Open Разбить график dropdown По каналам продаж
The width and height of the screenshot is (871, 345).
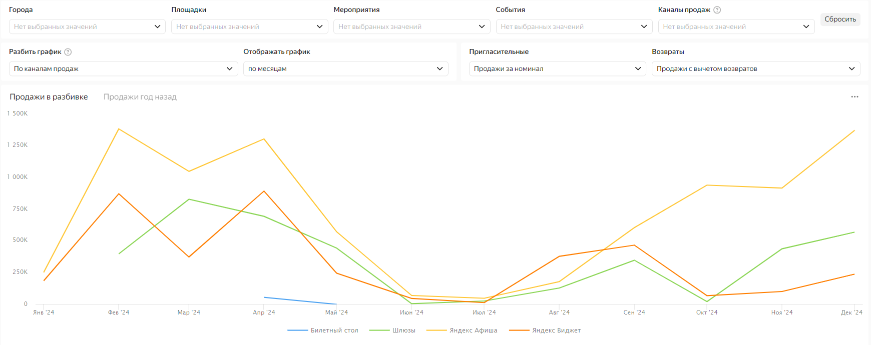pyautogui.click(x=123, y=69)
